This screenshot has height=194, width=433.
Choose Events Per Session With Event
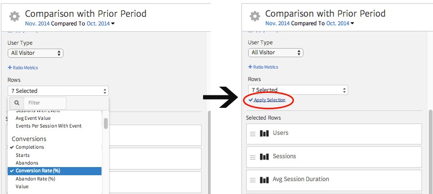tap(49, 126)
